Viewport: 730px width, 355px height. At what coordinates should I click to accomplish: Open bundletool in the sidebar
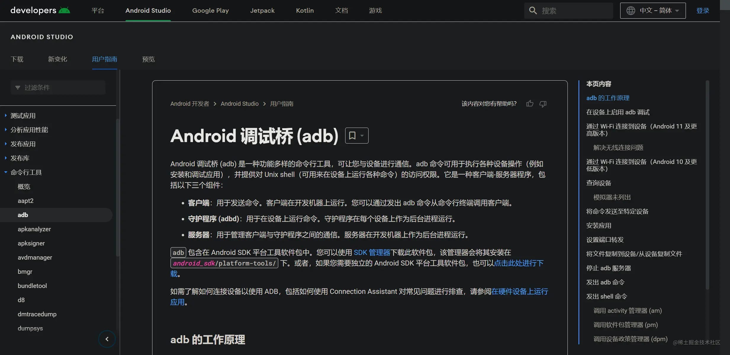pos(32,286)
